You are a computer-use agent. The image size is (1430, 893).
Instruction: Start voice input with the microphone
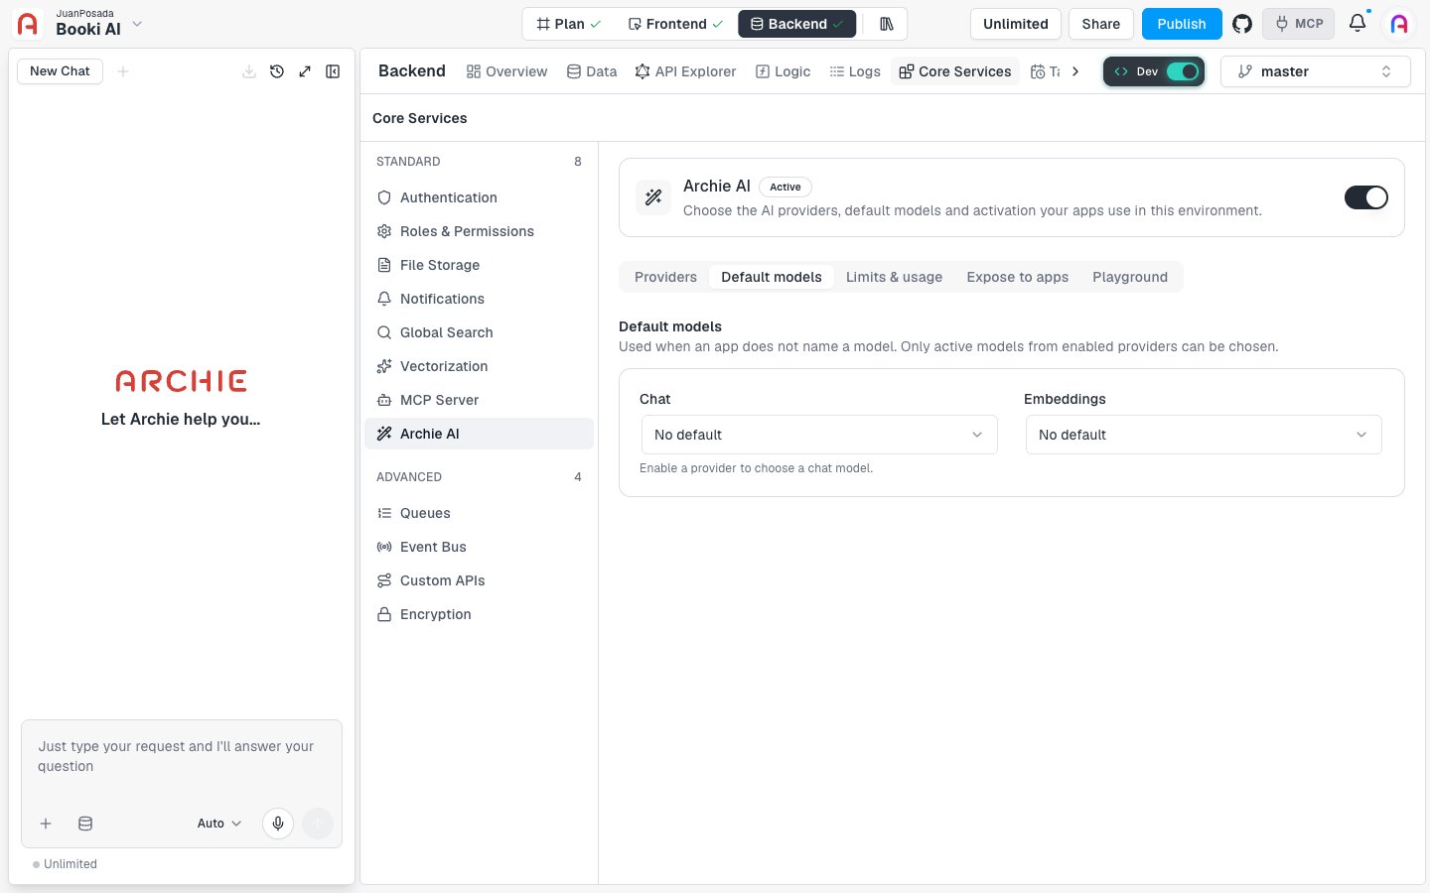point(278,824)
